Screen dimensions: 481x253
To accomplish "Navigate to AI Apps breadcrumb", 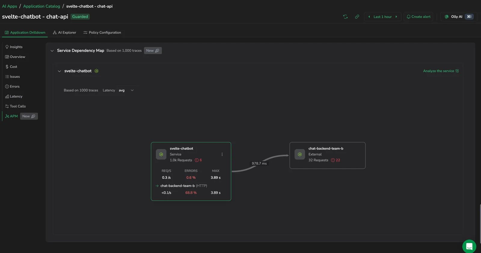I will [10, 6].
